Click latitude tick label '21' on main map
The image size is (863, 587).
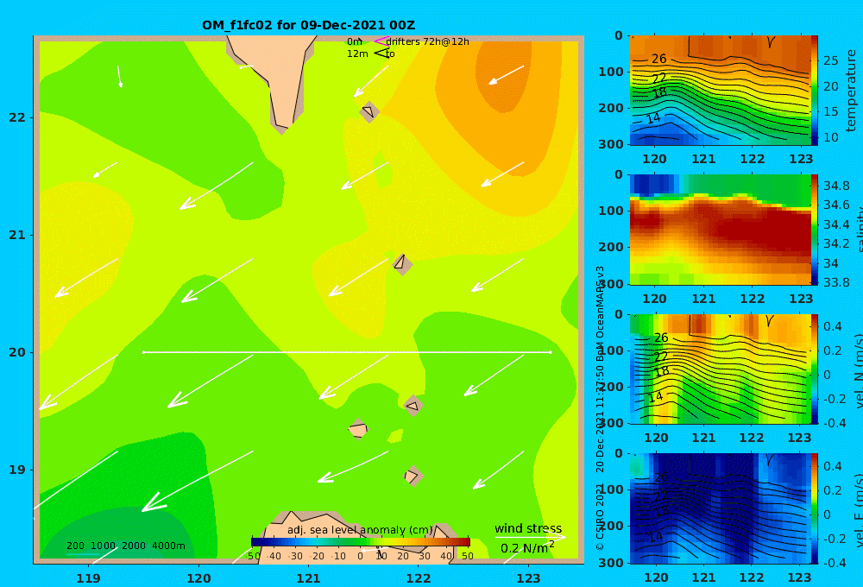(17, 235)
